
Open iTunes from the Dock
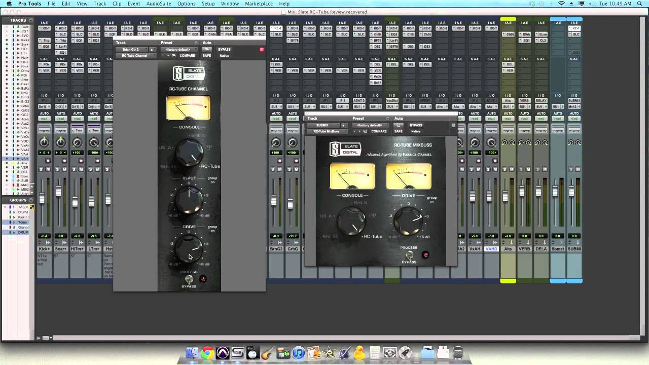point(298,353)
